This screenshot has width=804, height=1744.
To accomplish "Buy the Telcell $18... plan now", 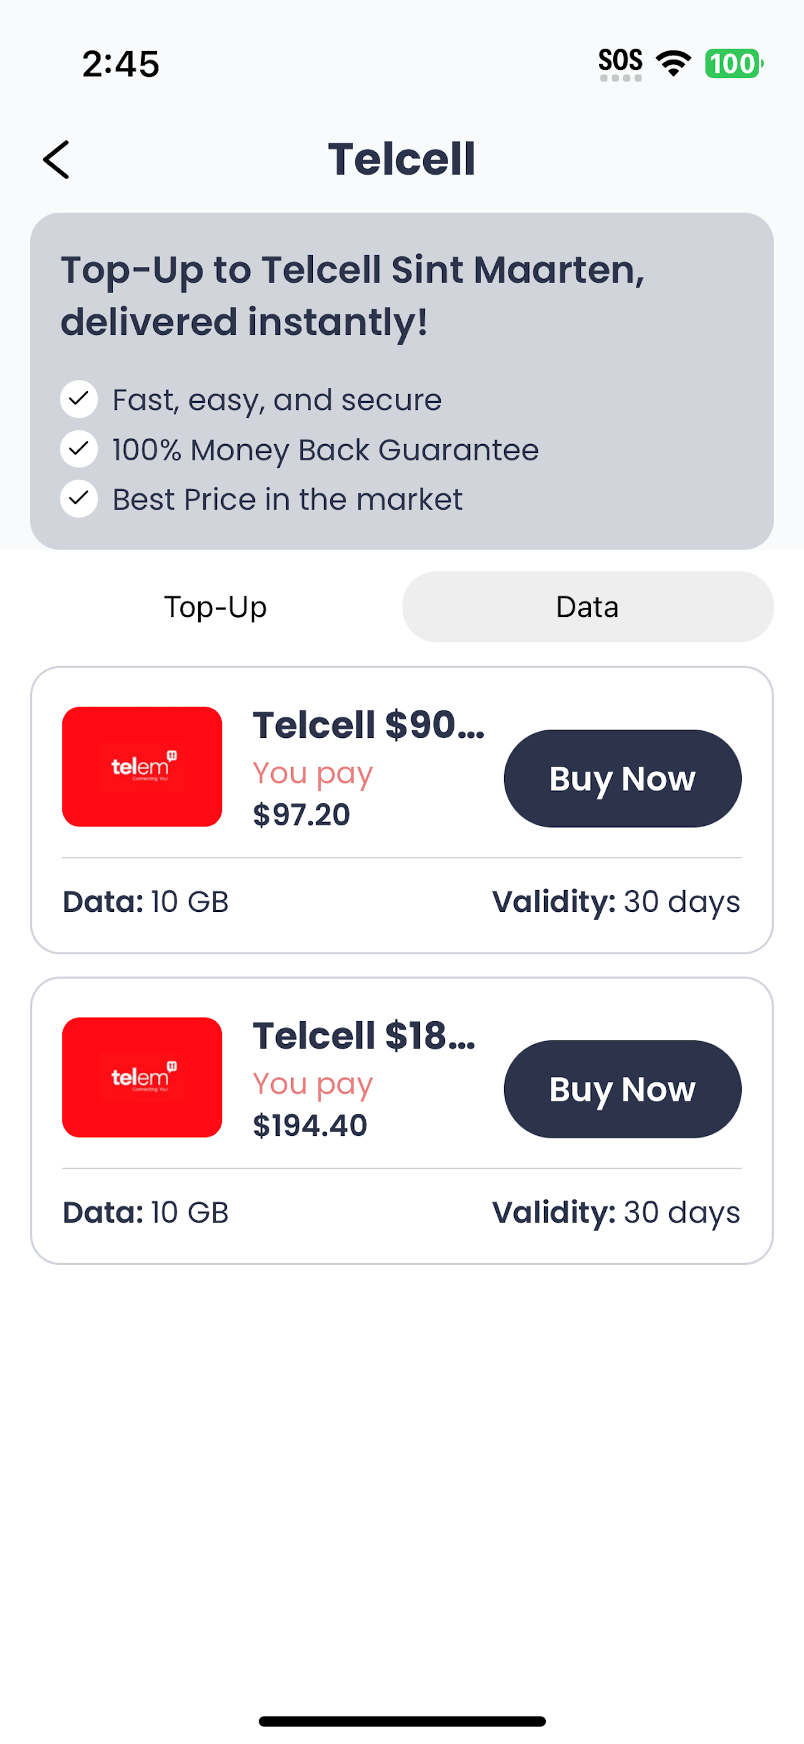I will point(623,1089).
